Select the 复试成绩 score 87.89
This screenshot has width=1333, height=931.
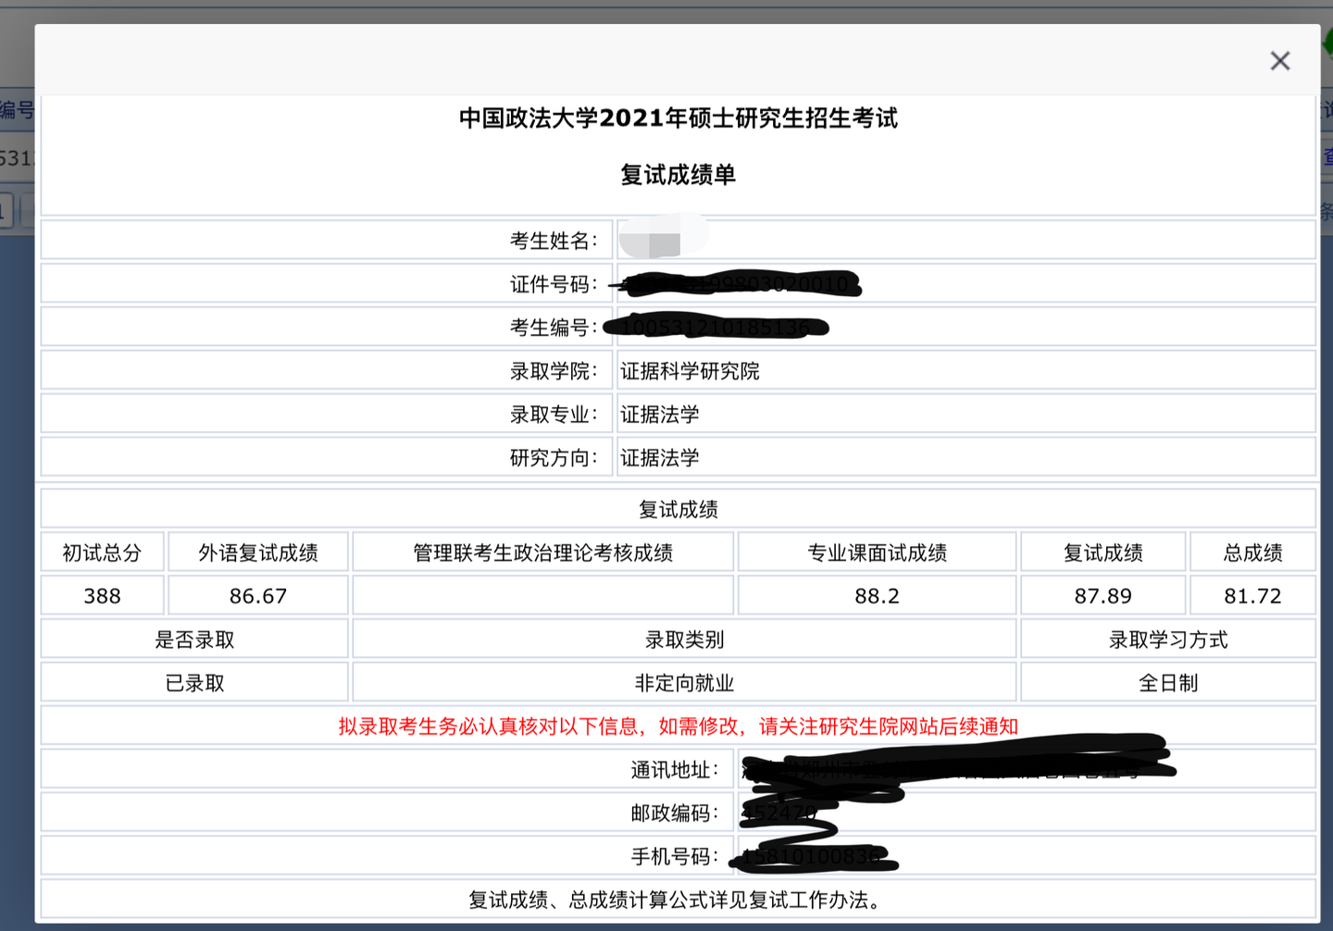click(1103, 595)
